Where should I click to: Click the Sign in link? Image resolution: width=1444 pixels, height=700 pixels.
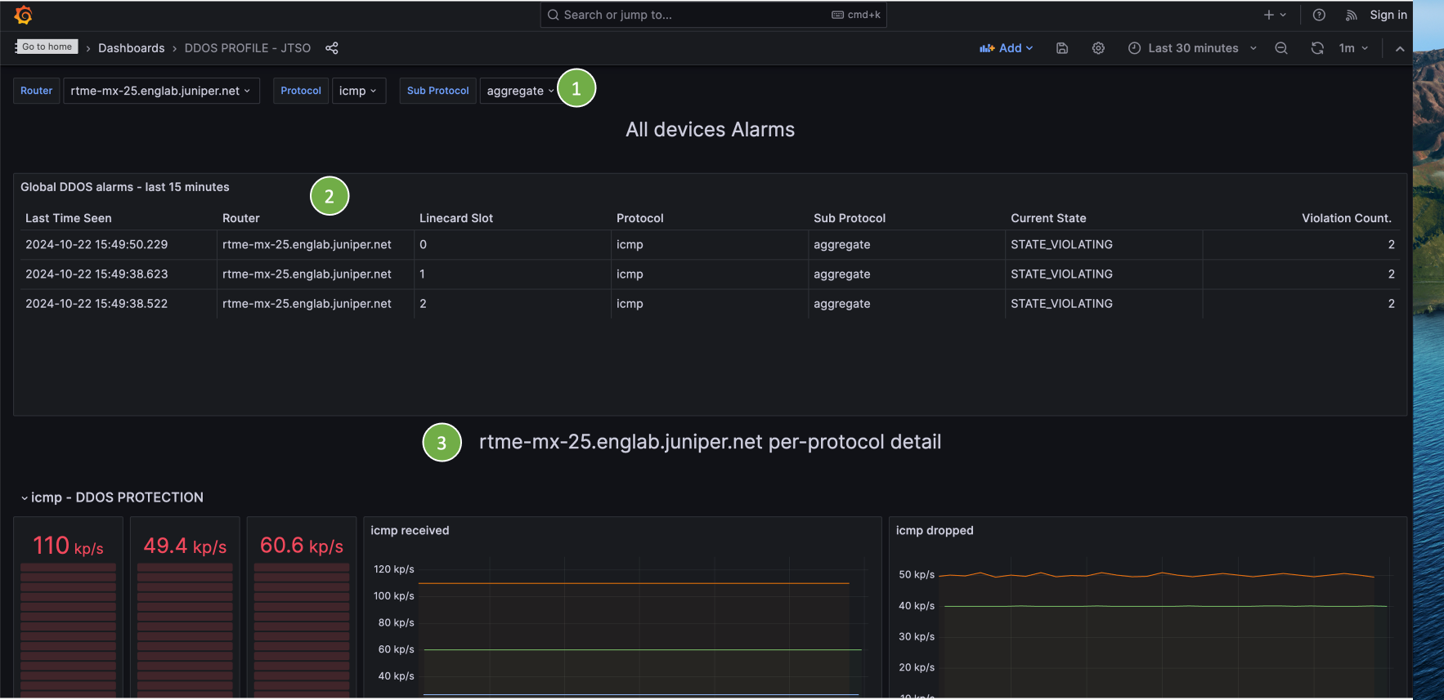(x=1388, y=15)
